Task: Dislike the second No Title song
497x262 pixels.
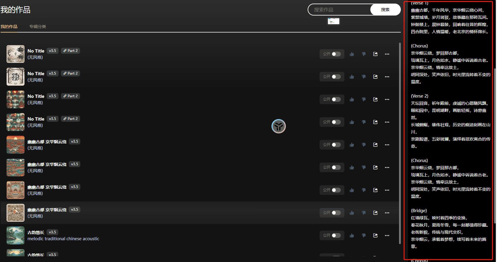Action: [x=363, y=77]
